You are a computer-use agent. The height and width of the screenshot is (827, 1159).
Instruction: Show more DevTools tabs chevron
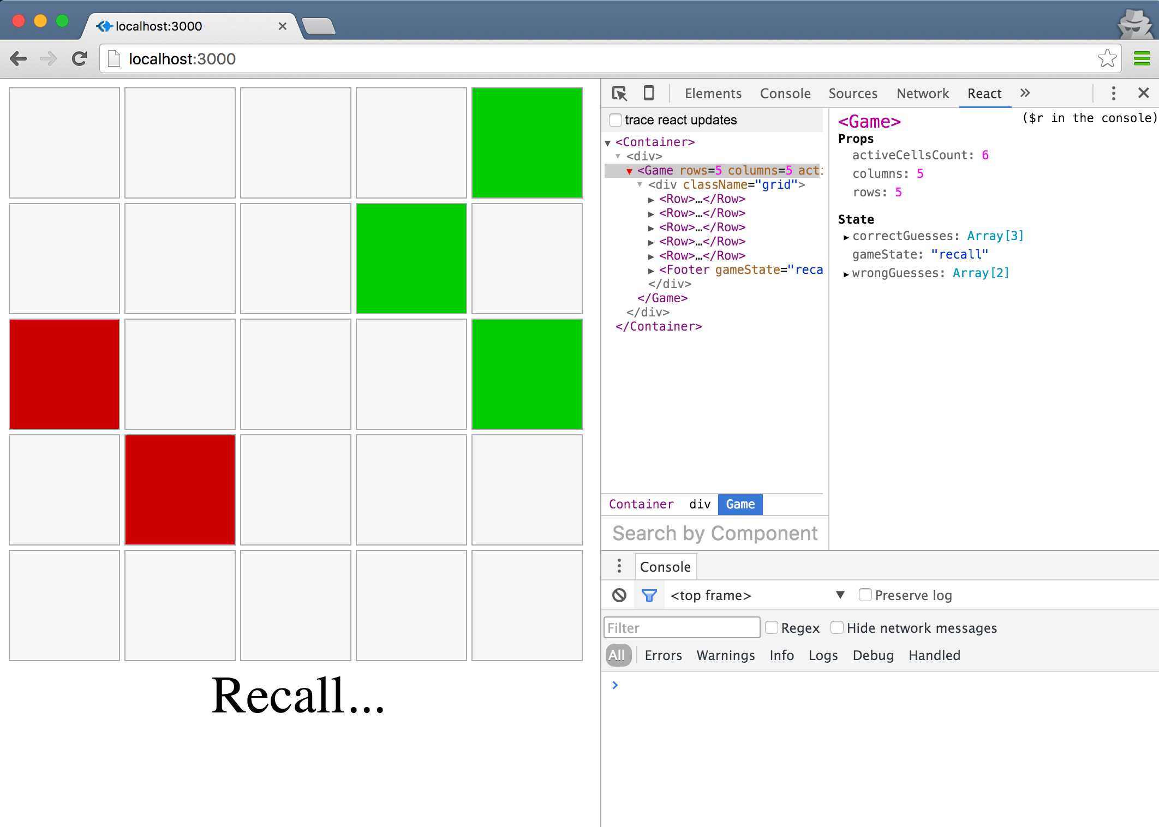pos(1025,93)
